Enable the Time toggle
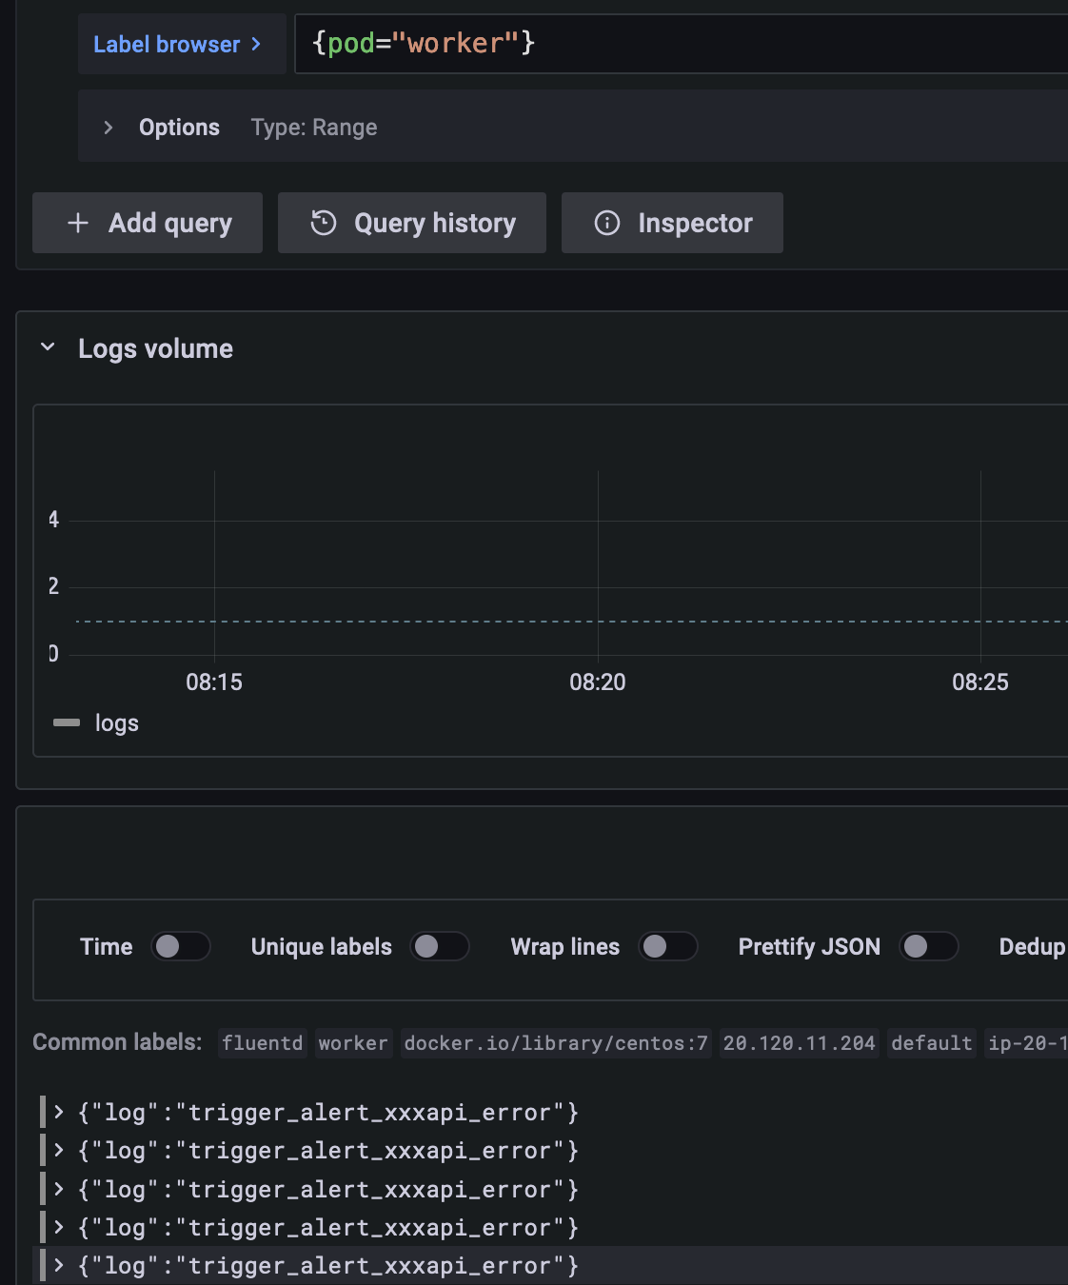The width and height of the screenshot is (1068, 1285). click(181, 946)
